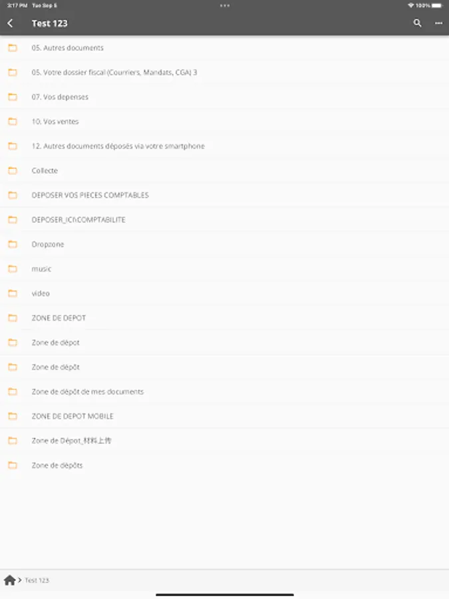Open the more options menu in header
The height and width of the screenshot is (599, 449).
coord(439,23)
